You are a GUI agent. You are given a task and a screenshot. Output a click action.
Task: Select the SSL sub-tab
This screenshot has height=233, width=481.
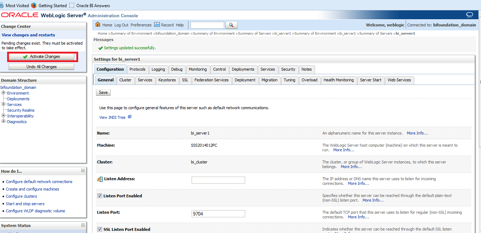pyautogui.click(x=185, y=80)
